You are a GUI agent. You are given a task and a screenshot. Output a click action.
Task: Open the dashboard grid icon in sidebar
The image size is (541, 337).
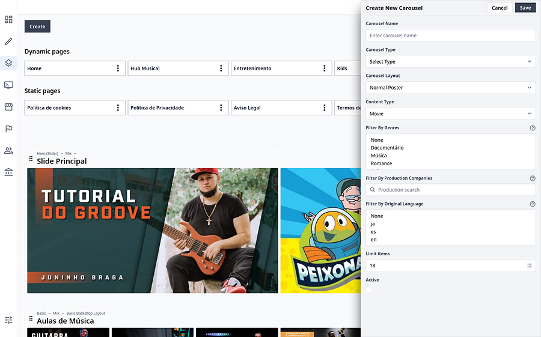click(8, 19)
